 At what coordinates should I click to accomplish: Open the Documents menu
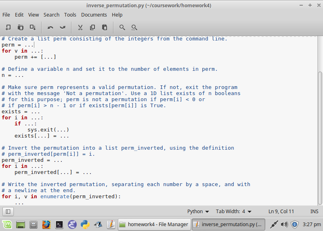pos(94,15)
